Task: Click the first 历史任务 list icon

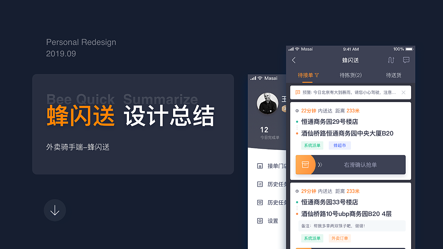Action: click(260, 184)
